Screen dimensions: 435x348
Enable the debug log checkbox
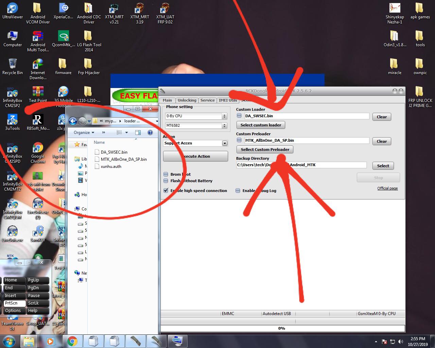238,191
